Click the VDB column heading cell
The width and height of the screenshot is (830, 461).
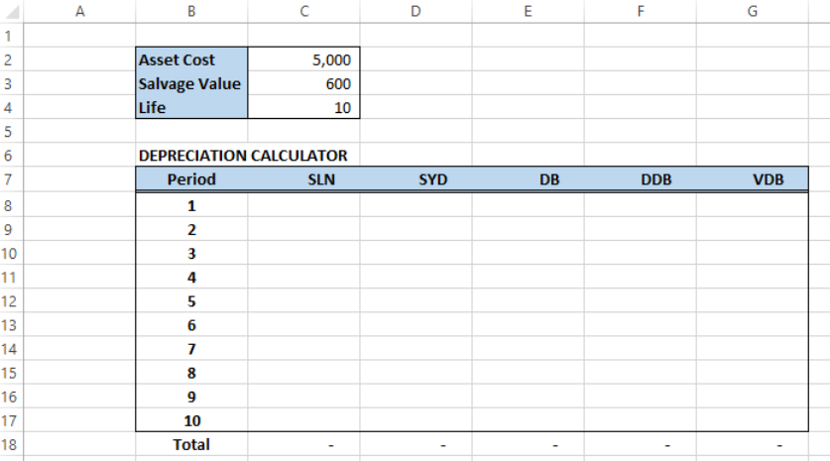753,179
